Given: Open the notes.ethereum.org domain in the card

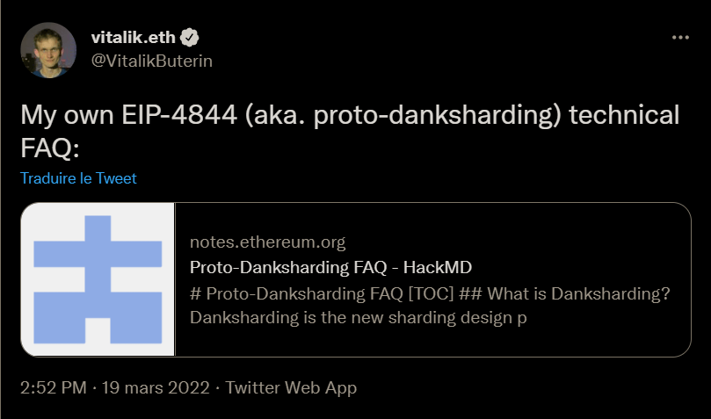Looking at the screenshot, I should coord(268,242).
